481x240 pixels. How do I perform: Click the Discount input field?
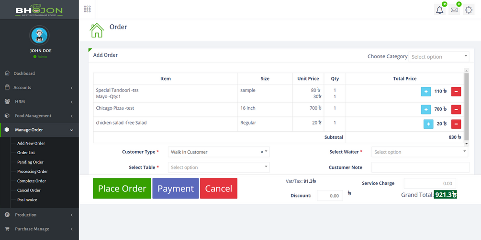(x=330, y=196)
